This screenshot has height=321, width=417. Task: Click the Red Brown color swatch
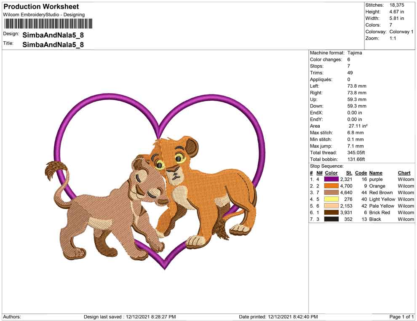[x=331, y=193]
